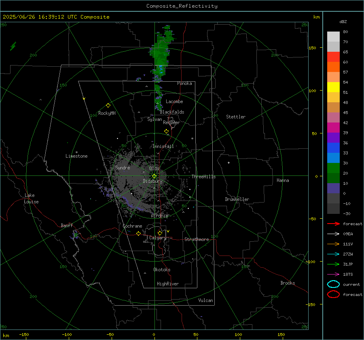This screenshot has height=340, width=364.
Task: Click the Brooks city label
Action: coord(288,283)
